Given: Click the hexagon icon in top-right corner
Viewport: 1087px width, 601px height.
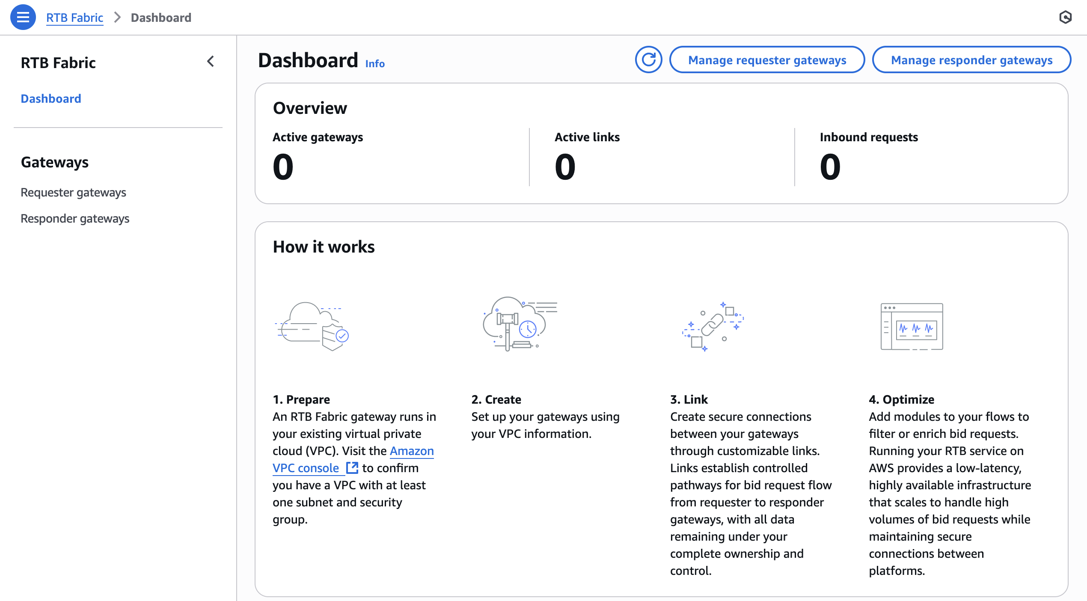Looking at the screenshot, I should pos(1065,17).
